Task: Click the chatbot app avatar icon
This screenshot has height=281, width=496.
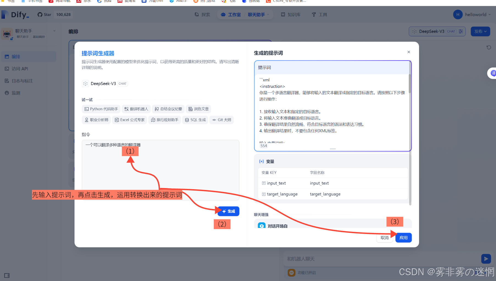Action: point(7,34)
